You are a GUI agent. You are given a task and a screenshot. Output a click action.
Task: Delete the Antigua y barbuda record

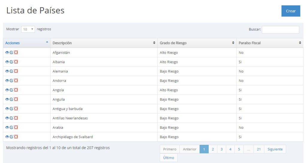16,109
